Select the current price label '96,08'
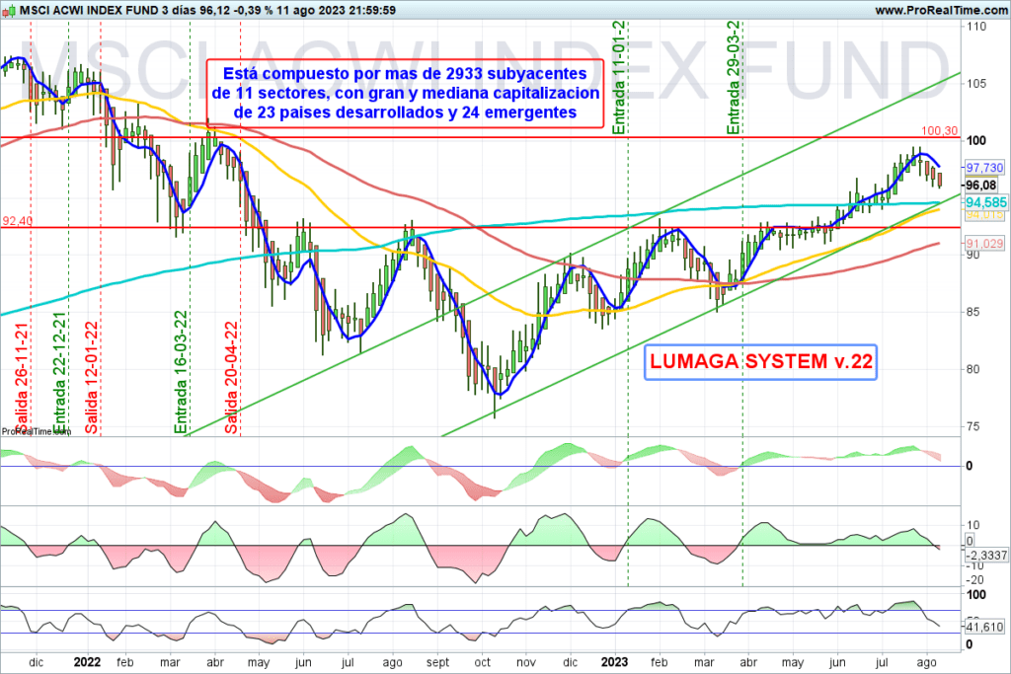The image size is (1011, 674). pyautogui.click(x=980, y=186)
